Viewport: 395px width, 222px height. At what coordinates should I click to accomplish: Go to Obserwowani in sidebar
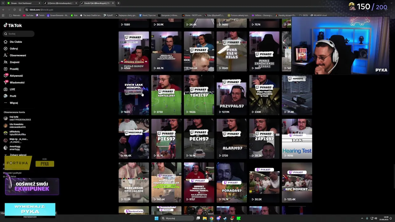18,55
